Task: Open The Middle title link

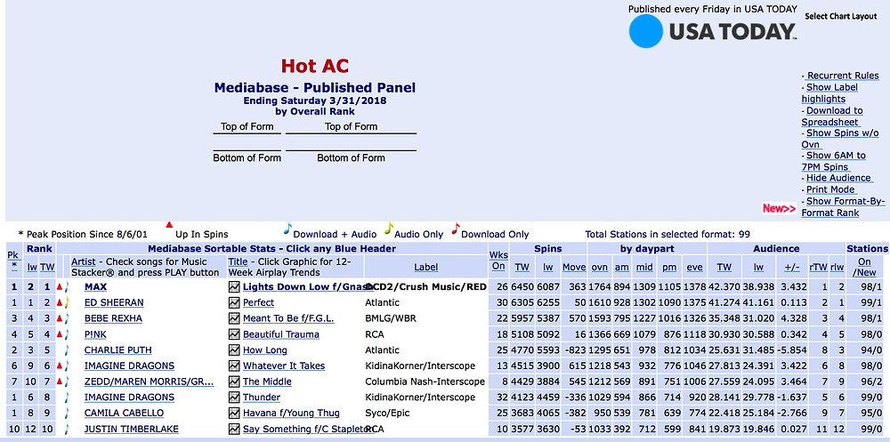Action: (x=267, y=382)
